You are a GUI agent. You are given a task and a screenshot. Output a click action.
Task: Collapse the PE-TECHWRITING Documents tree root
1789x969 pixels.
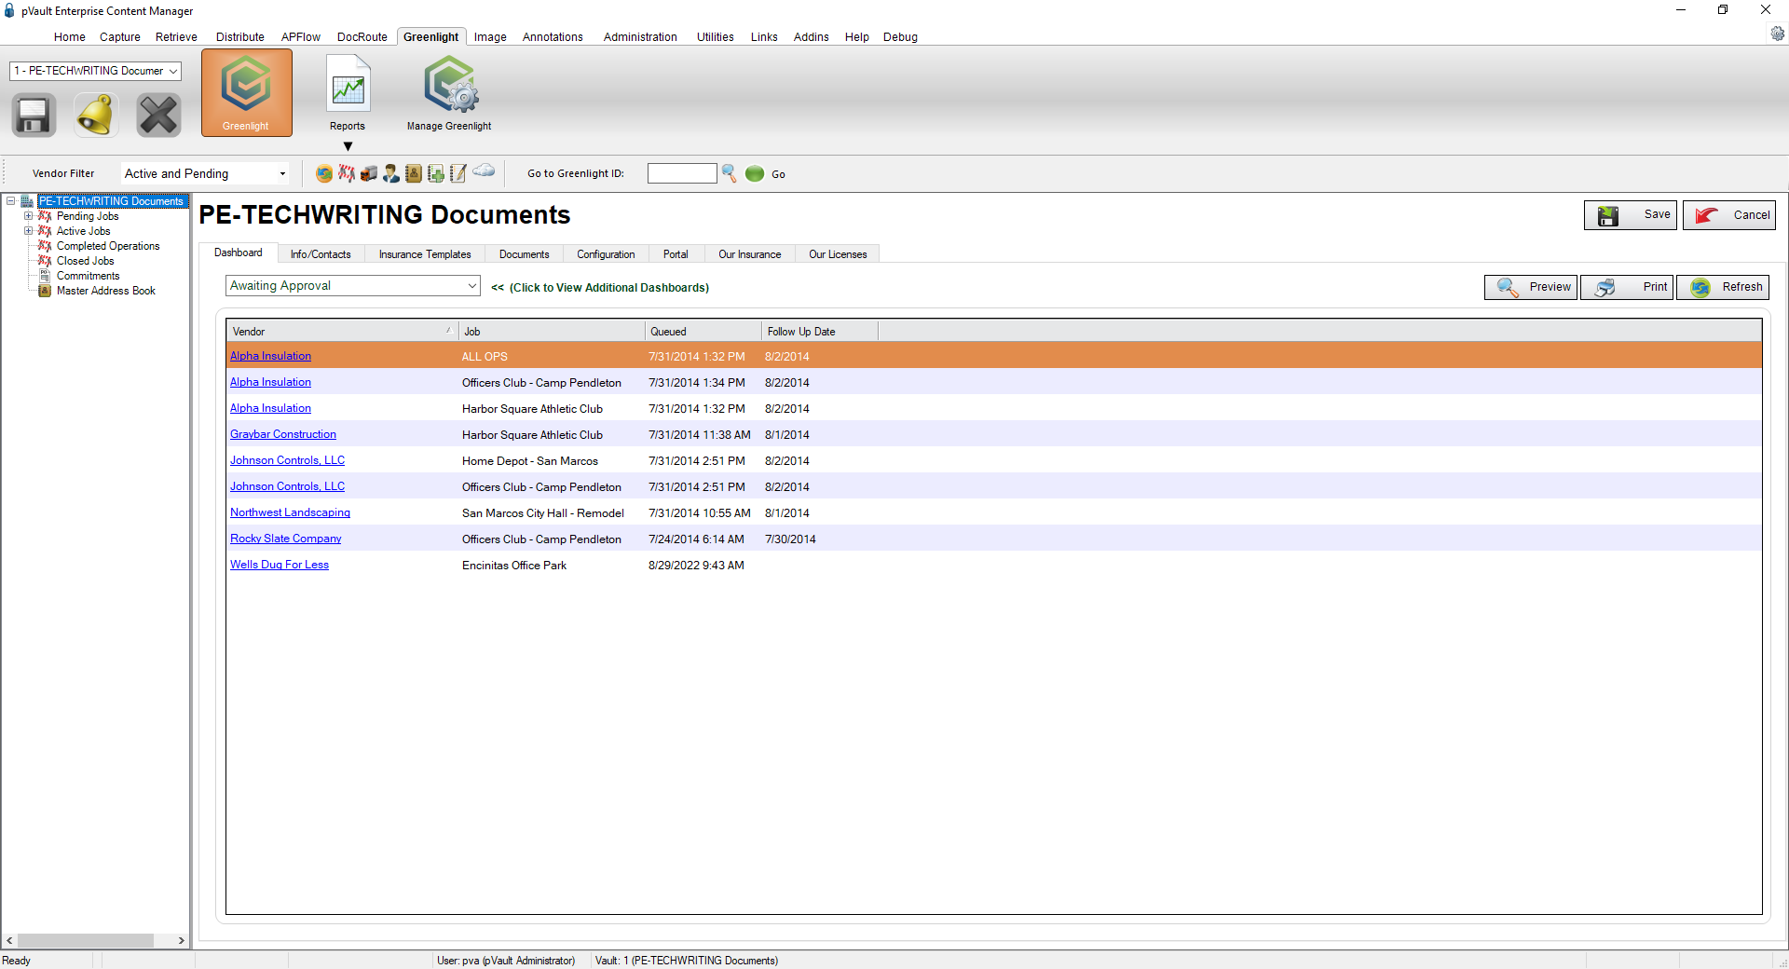(x=11, y=201)
